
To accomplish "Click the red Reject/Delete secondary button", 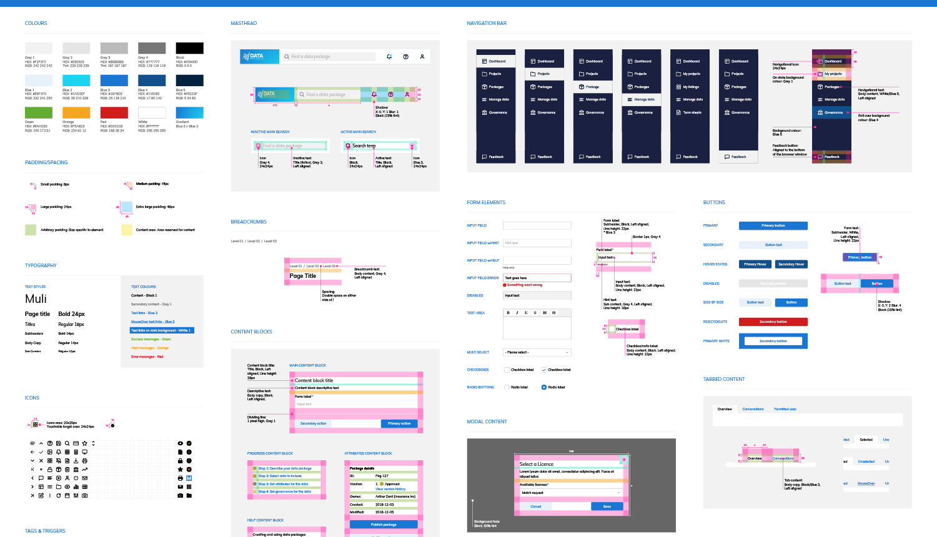I will point(773,322).
